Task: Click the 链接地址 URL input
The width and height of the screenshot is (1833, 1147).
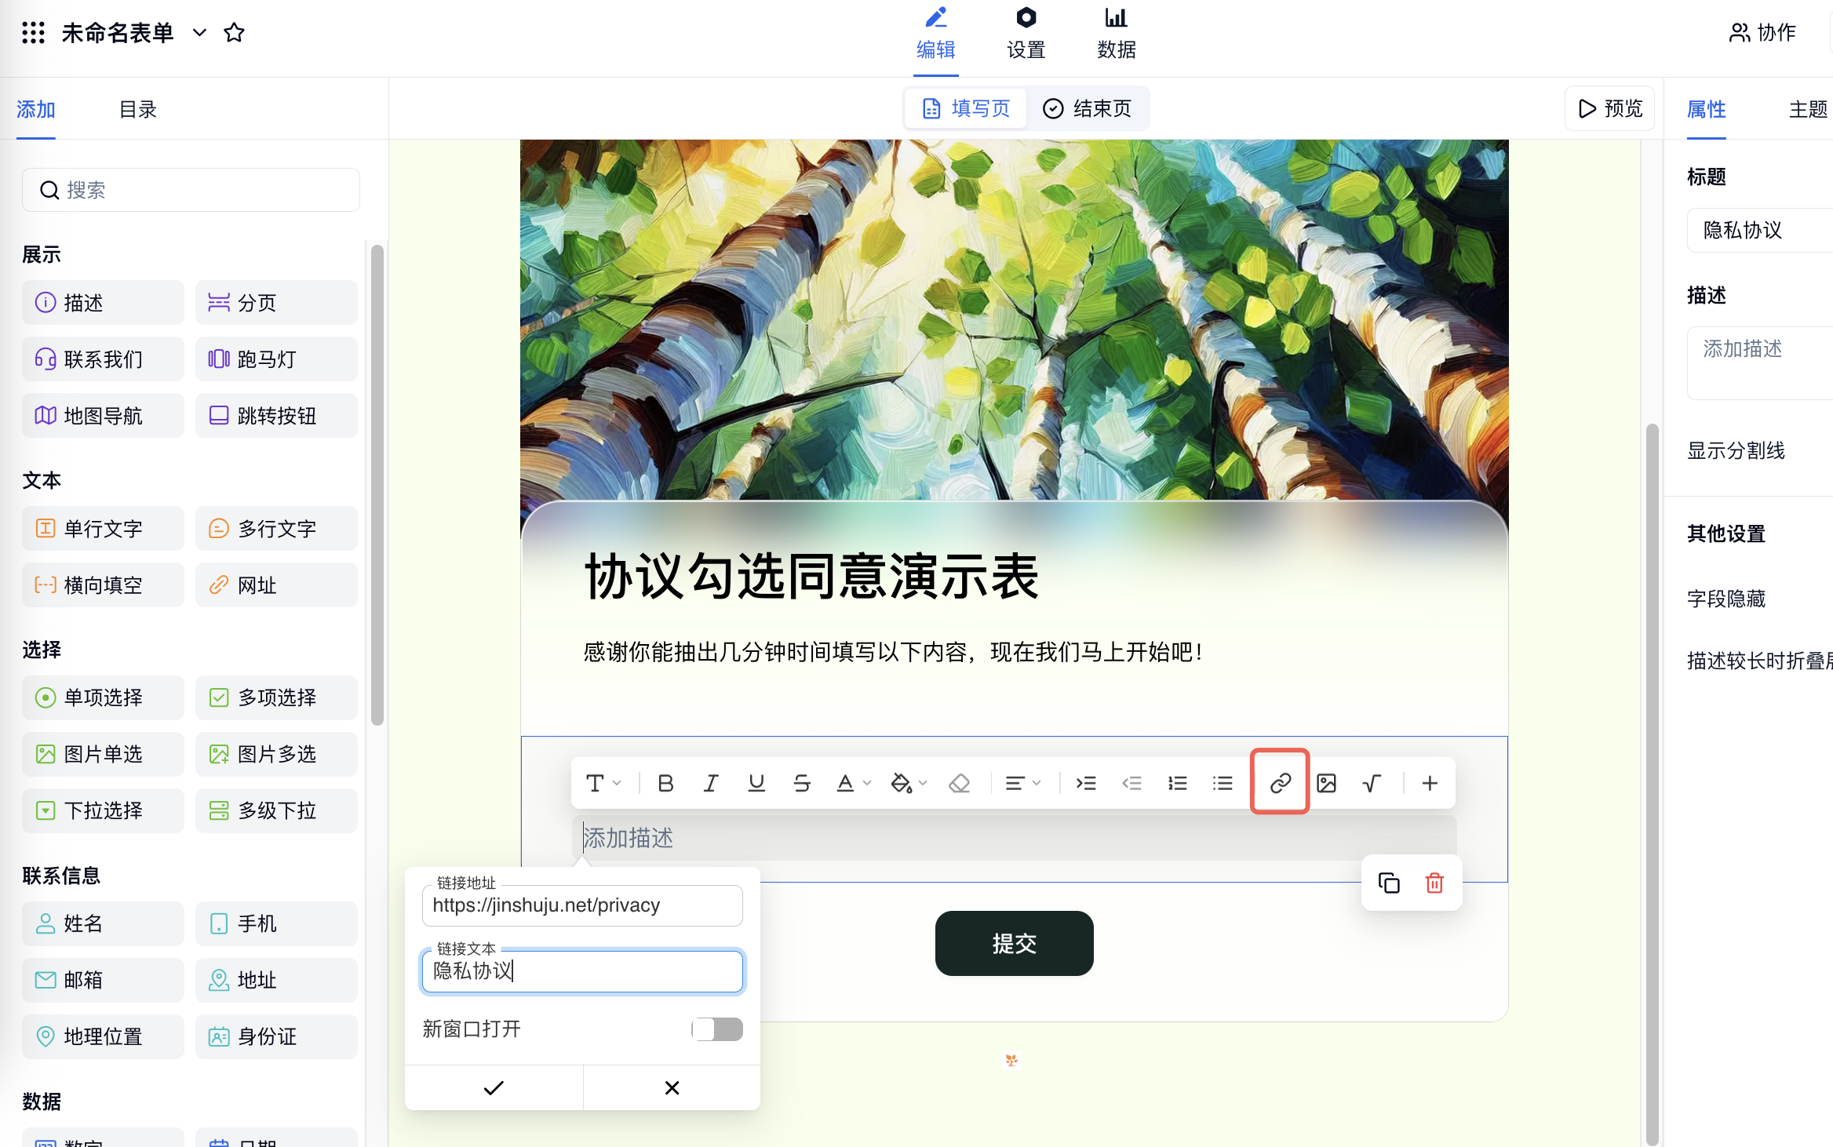Action: pos(582,905)
